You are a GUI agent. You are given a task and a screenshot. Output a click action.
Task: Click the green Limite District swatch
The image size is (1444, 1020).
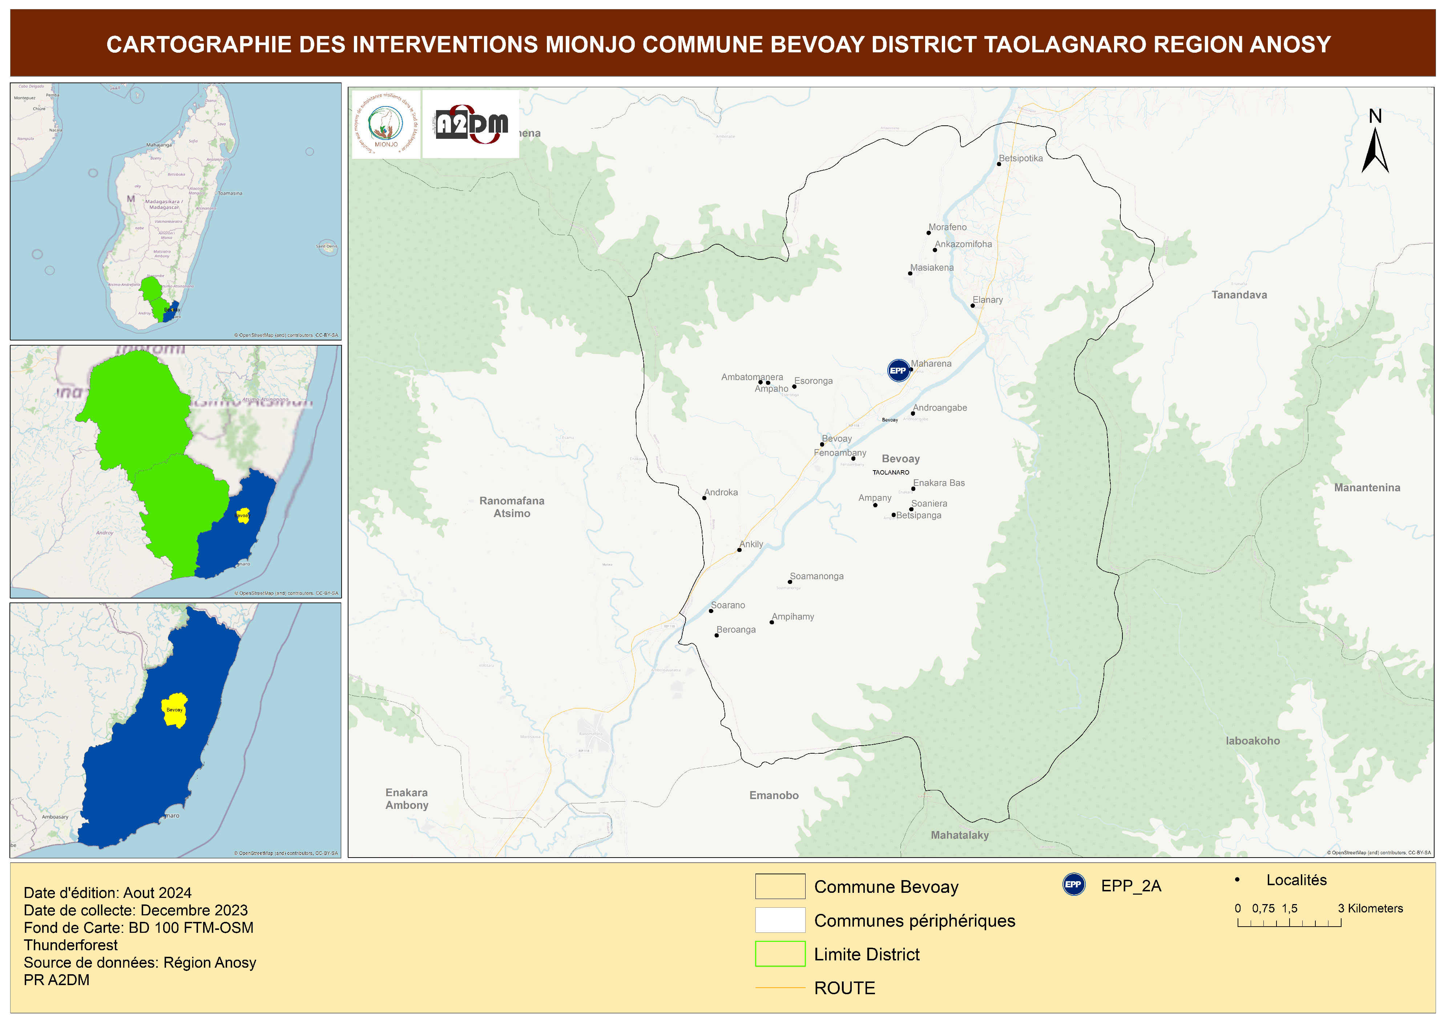coord(780,954)
